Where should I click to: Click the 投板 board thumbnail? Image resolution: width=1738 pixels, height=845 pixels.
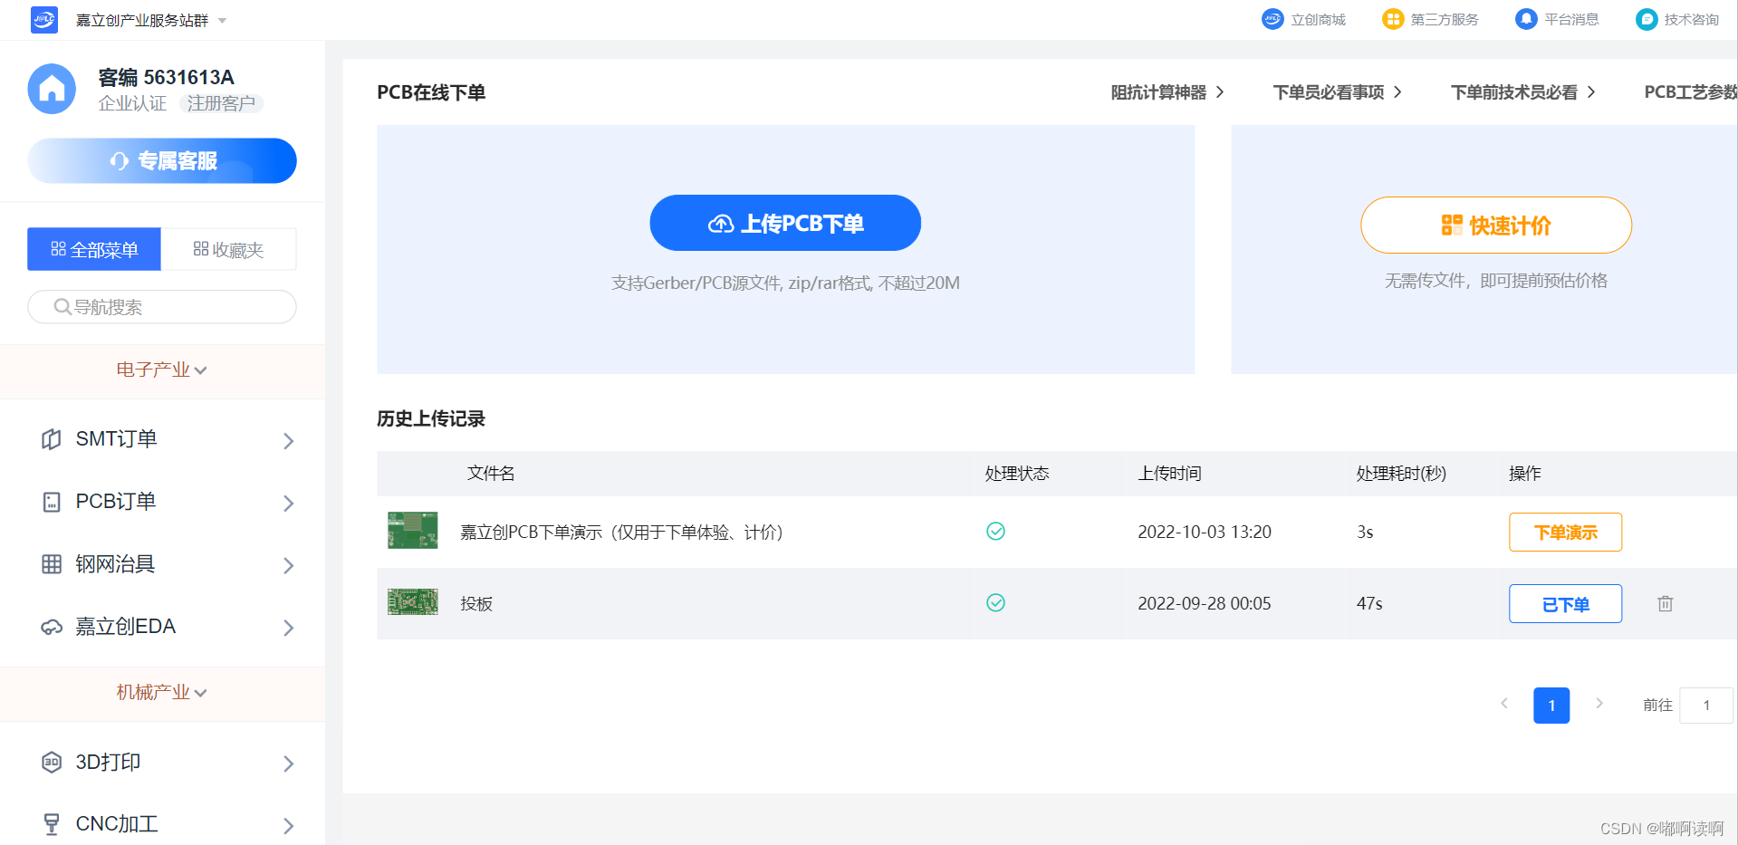coord(413,602)
